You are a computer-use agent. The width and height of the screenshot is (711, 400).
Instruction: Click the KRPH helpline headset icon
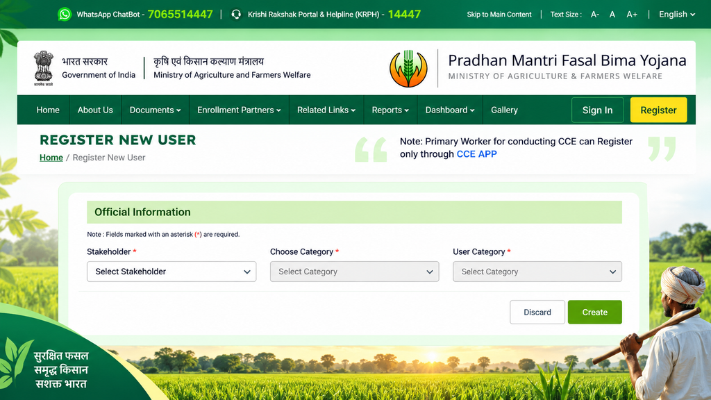click(236, 15)
